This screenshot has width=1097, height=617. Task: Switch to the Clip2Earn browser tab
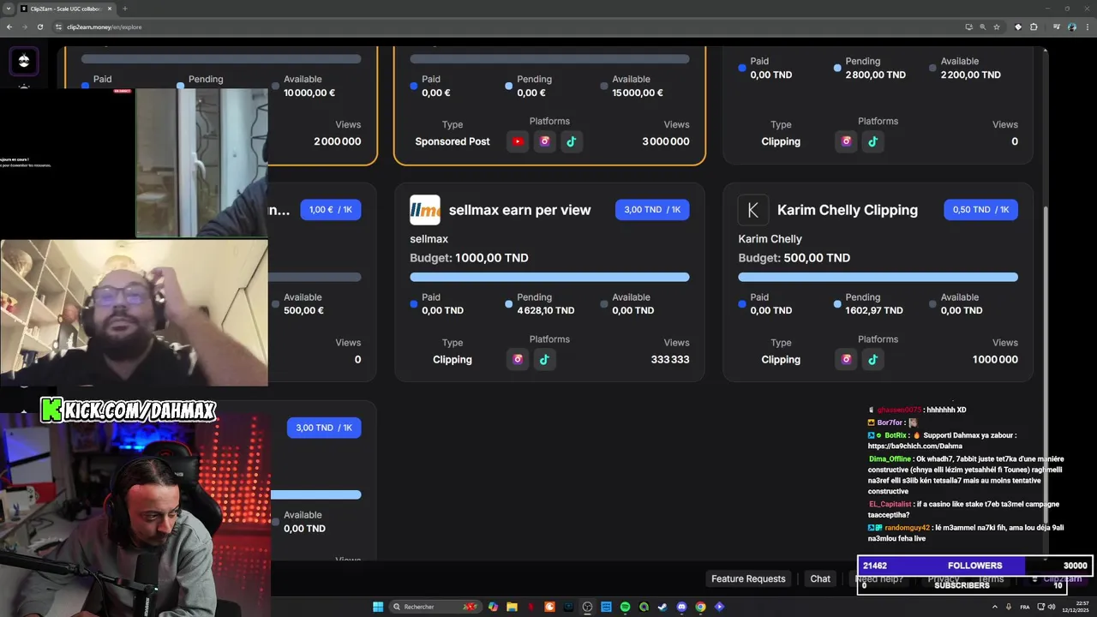click(66, 9)
